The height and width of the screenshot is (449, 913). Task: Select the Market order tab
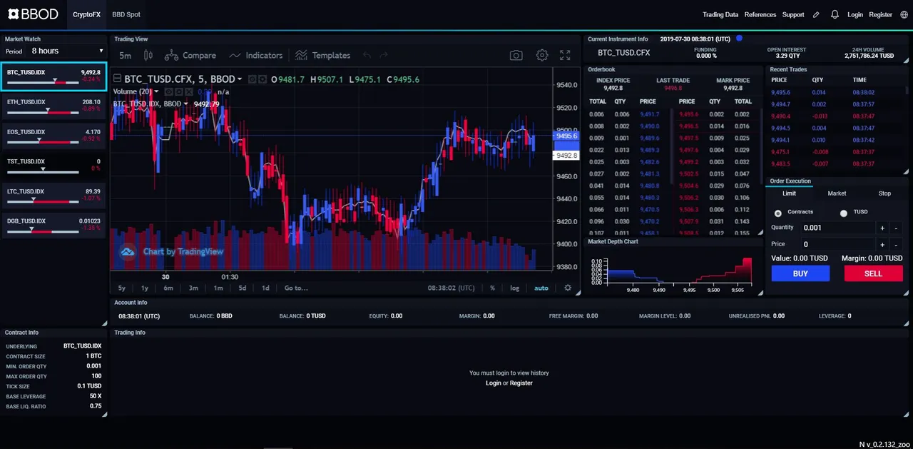tap(837, 193)
